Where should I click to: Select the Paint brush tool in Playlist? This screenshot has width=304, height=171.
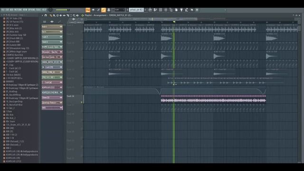pos(54,16)
